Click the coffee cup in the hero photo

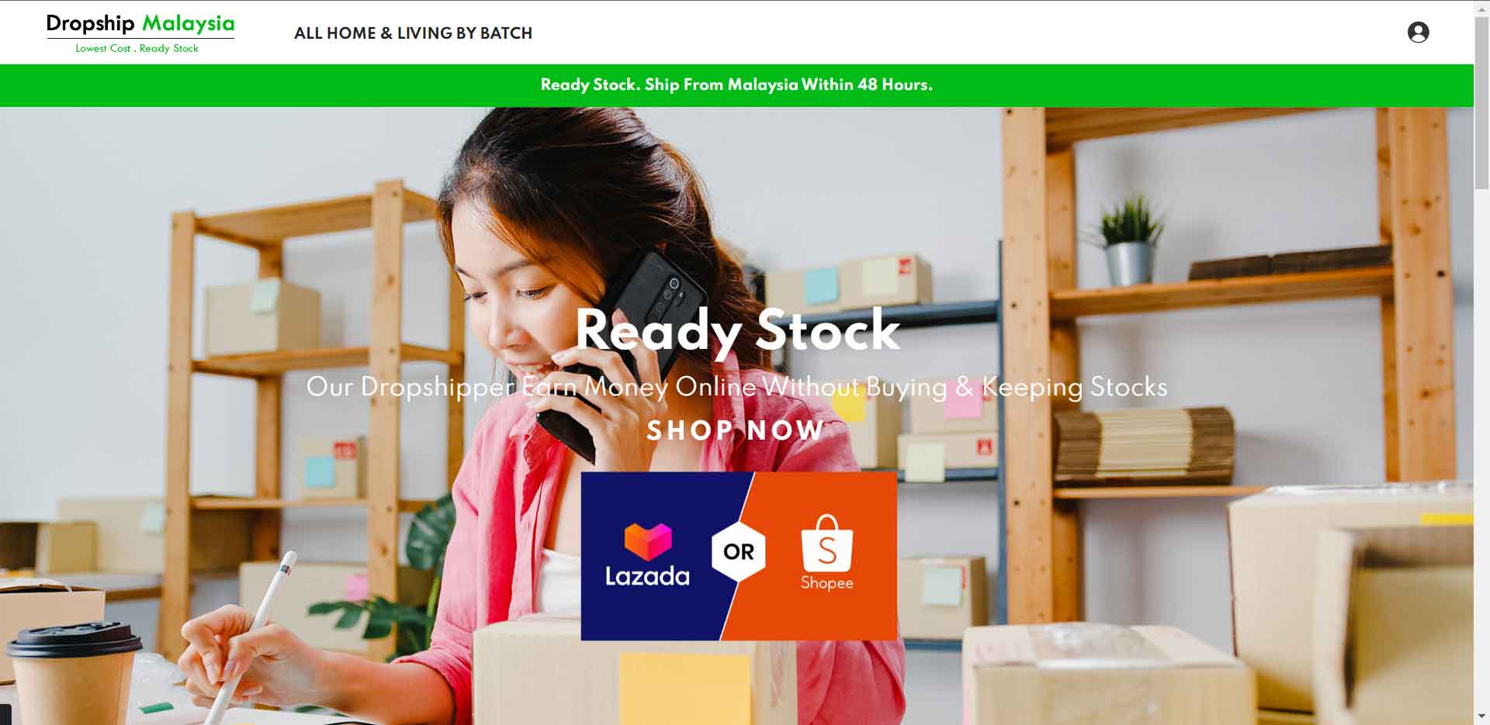[74, 673]
